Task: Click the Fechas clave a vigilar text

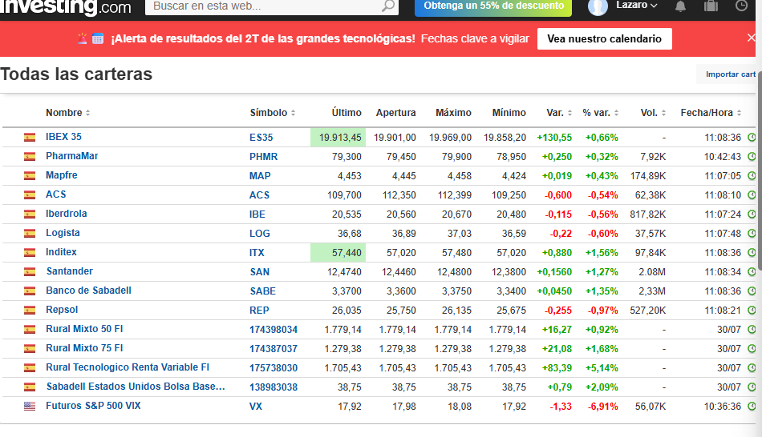Action: click(x=475, y=38)
